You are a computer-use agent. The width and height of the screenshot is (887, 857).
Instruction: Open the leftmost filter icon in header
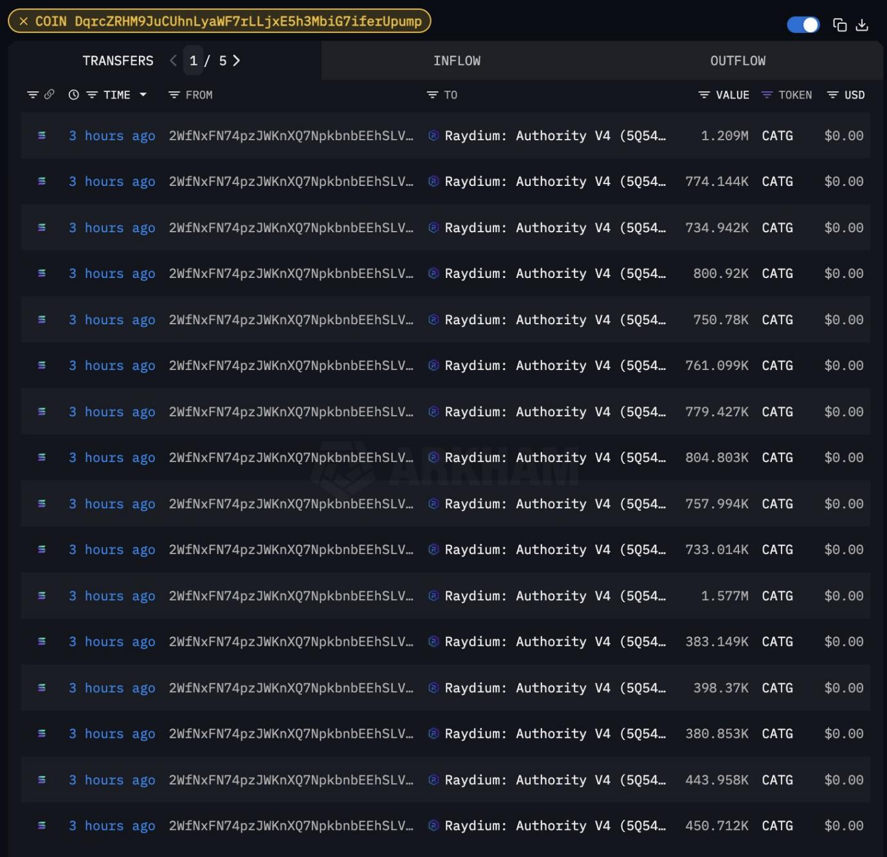(32, 95)
